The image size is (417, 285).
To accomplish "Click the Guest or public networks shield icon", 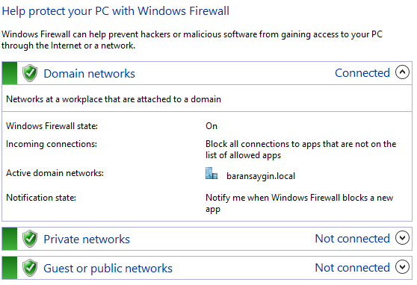I will click(30, 268).
